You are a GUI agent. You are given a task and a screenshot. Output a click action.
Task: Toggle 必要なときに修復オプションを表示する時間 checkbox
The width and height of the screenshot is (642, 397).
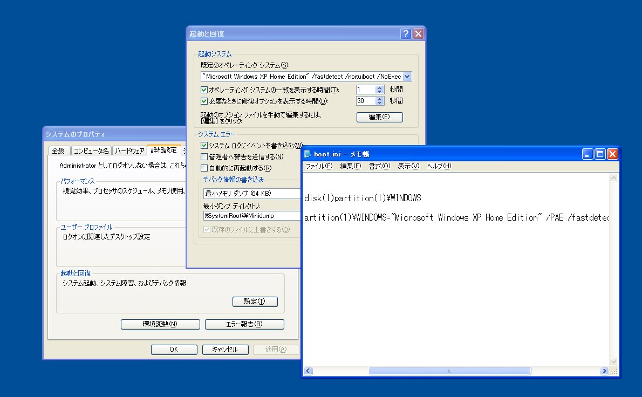pyautogui.click(x=204, y=101)
